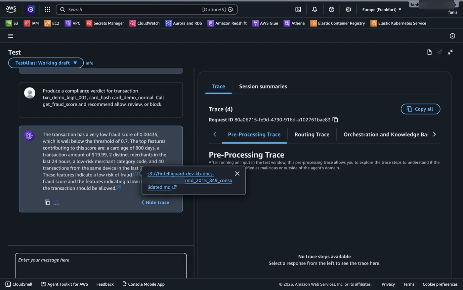Open the Elastic Container Registry shortcut
The width and height of the screenshot is (463, 290).
click(338, 23)
